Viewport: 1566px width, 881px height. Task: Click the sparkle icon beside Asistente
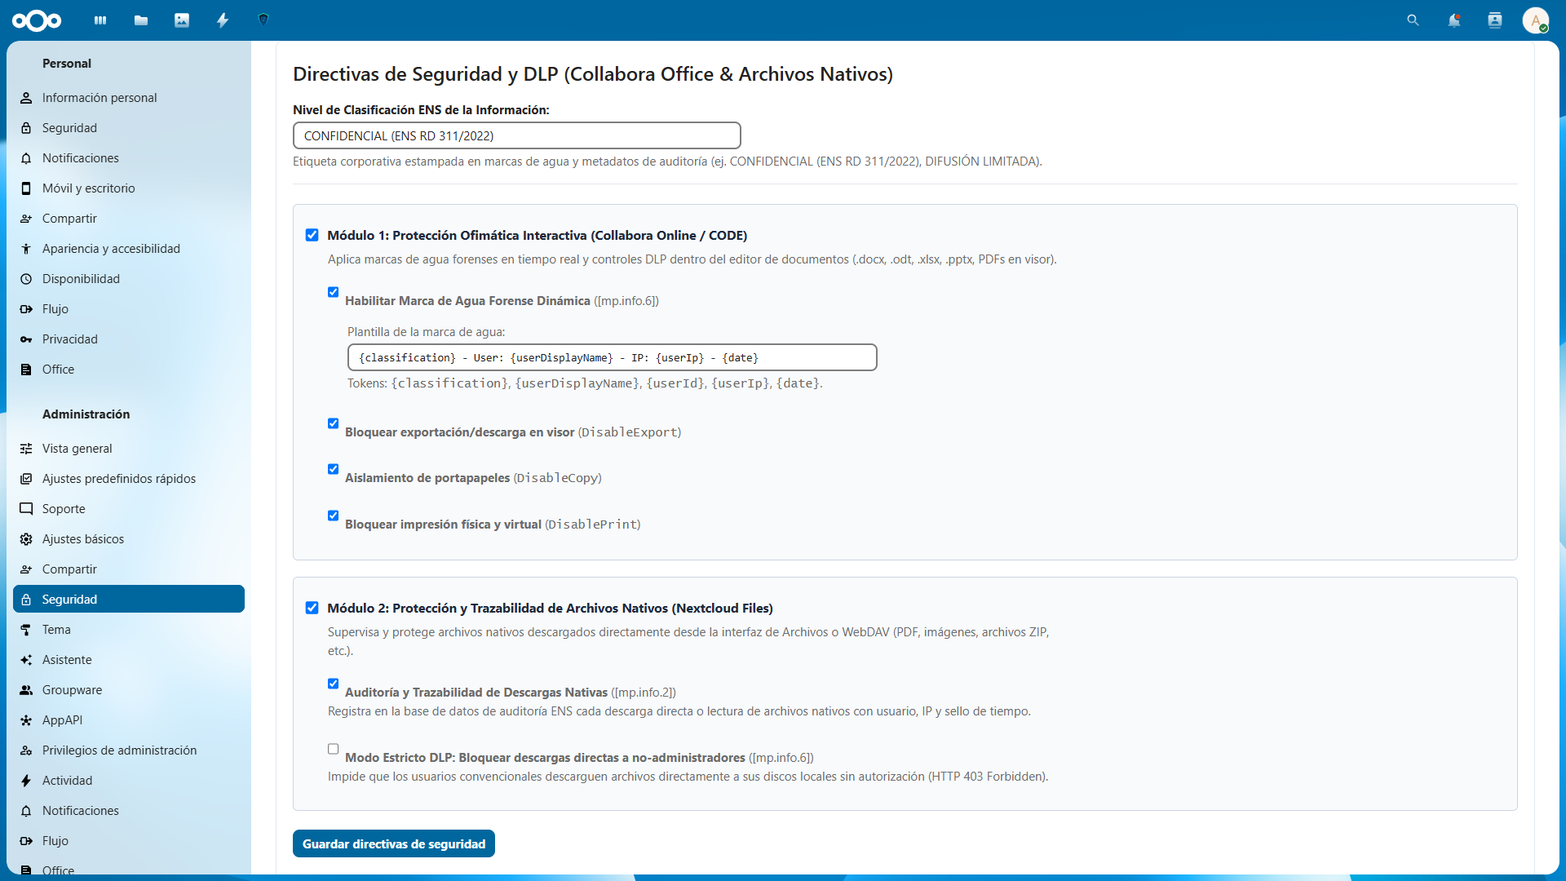26,660
